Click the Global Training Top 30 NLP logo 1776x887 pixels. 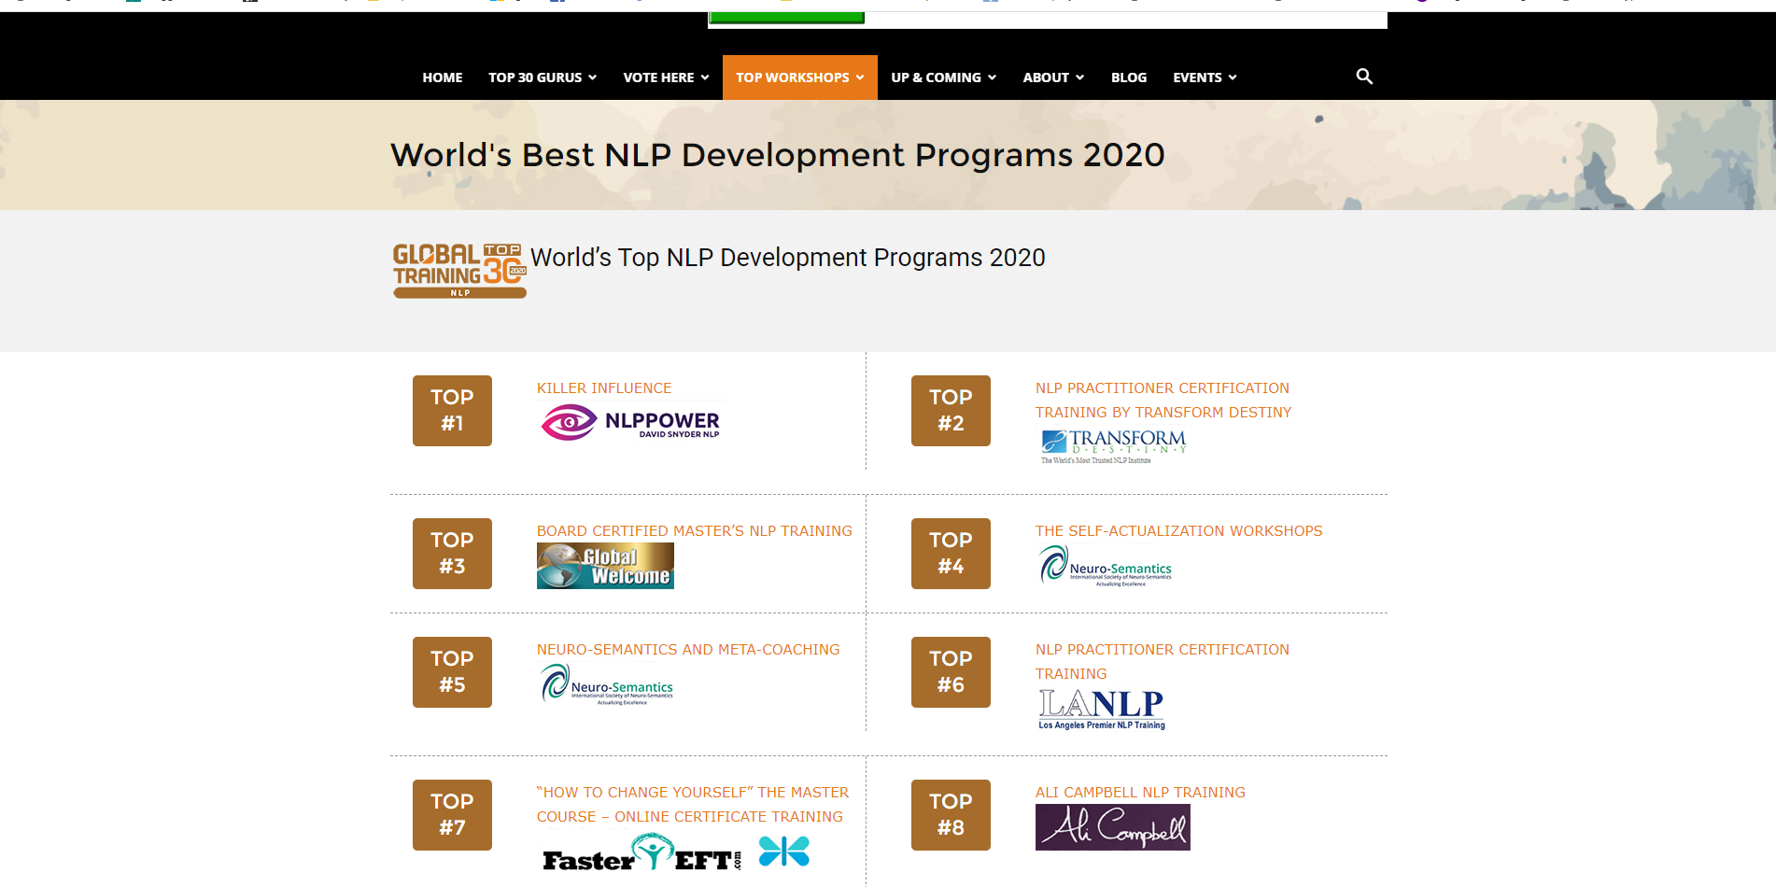459,271
